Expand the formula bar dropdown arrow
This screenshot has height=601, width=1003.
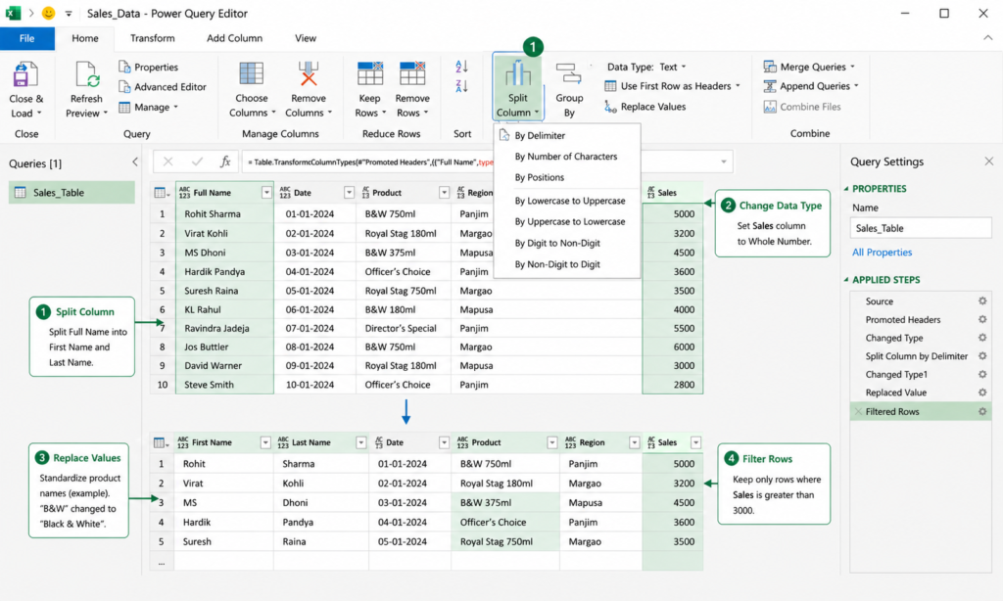click(724, 162)
